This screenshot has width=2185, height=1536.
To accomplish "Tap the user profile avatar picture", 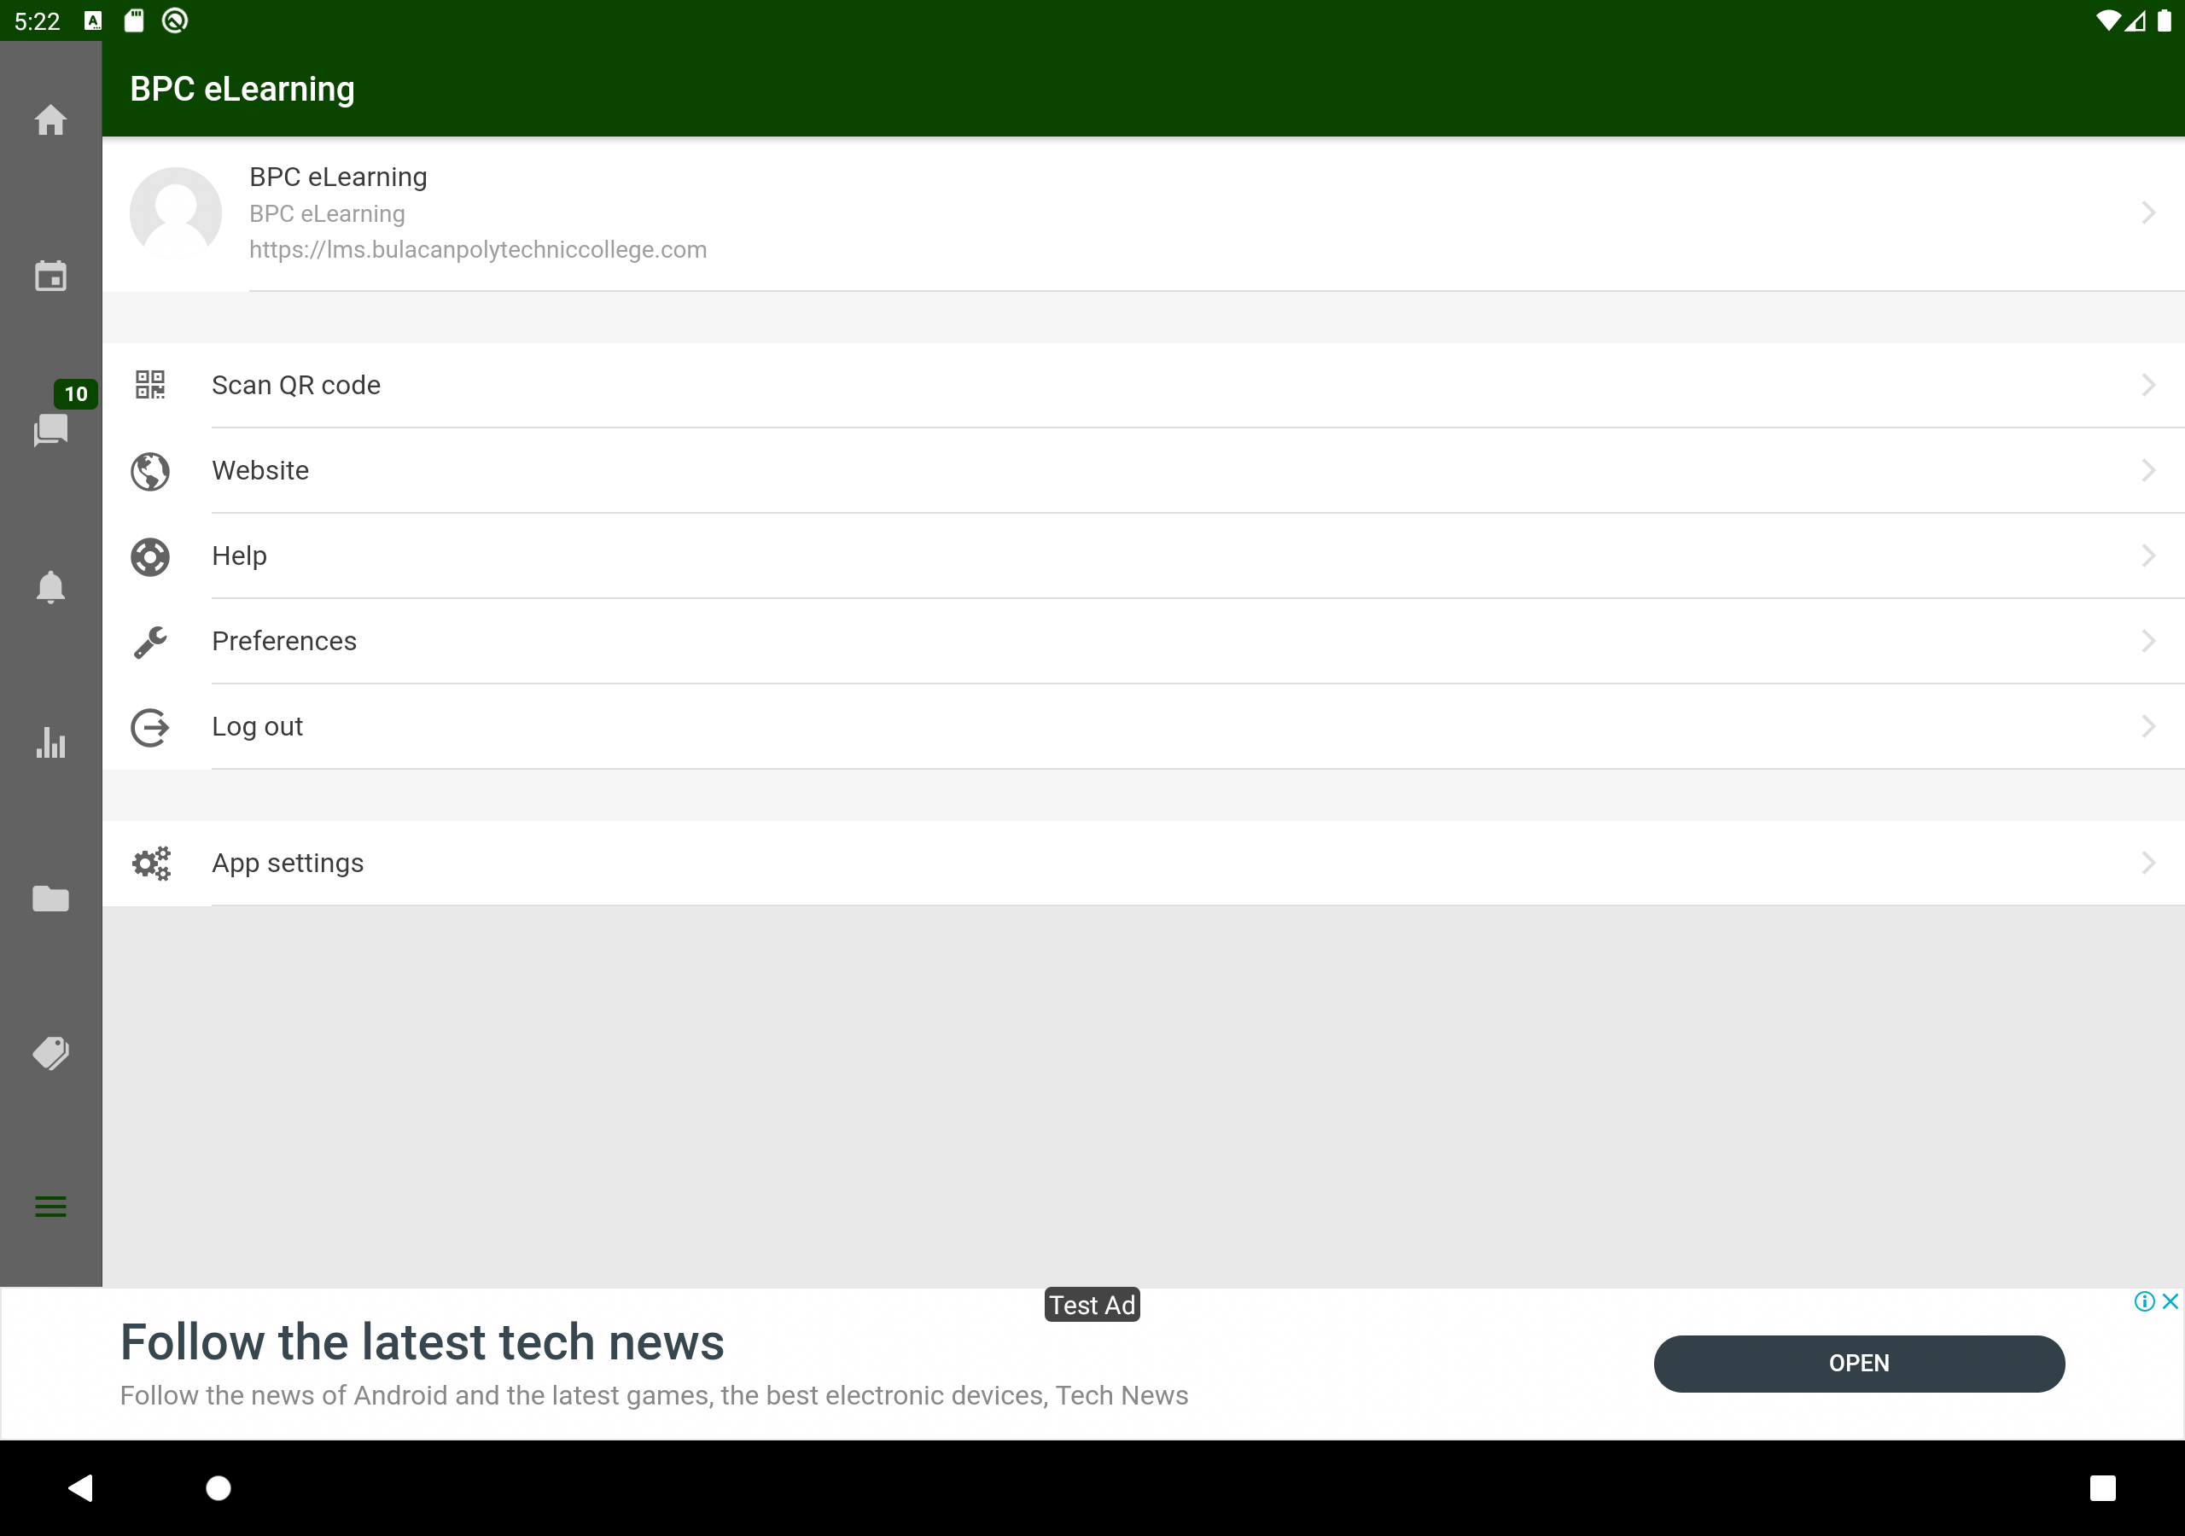I will 175,213.
